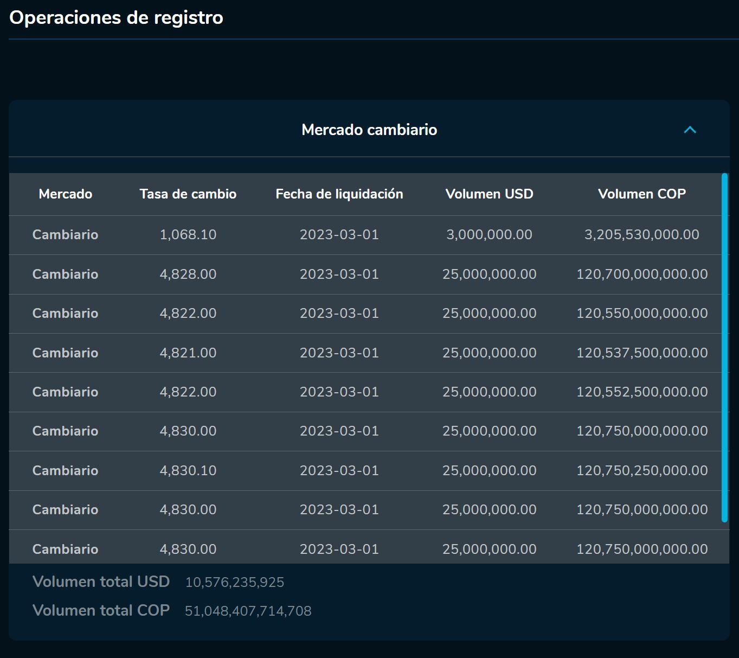This screenshot has height=658, width=739.
Task: Collapse the Mercado cambiario section chevron
Action: [690, 130]
